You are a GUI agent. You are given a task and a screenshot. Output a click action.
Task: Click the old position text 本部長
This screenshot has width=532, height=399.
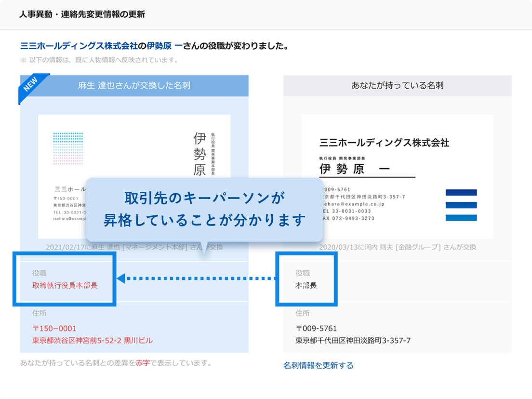[x=306, y=285]
